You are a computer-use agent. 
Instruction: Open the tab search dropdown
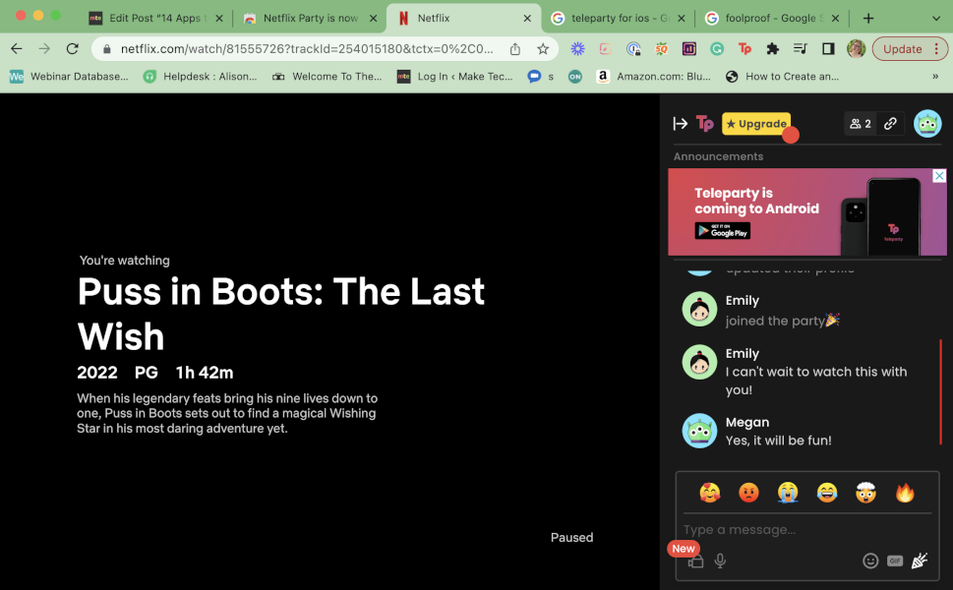933,17
